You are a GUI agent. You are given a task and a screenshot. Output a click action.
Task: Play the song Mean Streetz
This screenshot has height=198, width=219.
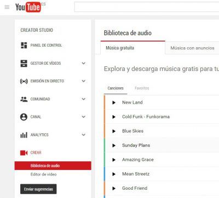(114, 174)
